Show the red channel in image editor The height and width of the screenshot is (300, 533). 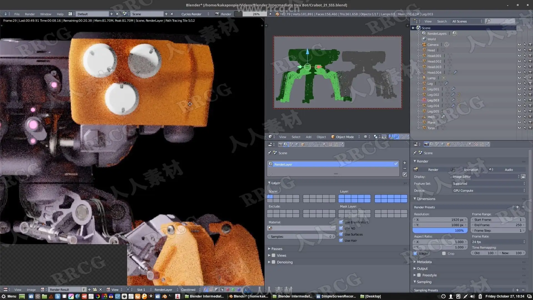[x=228, y=289]
